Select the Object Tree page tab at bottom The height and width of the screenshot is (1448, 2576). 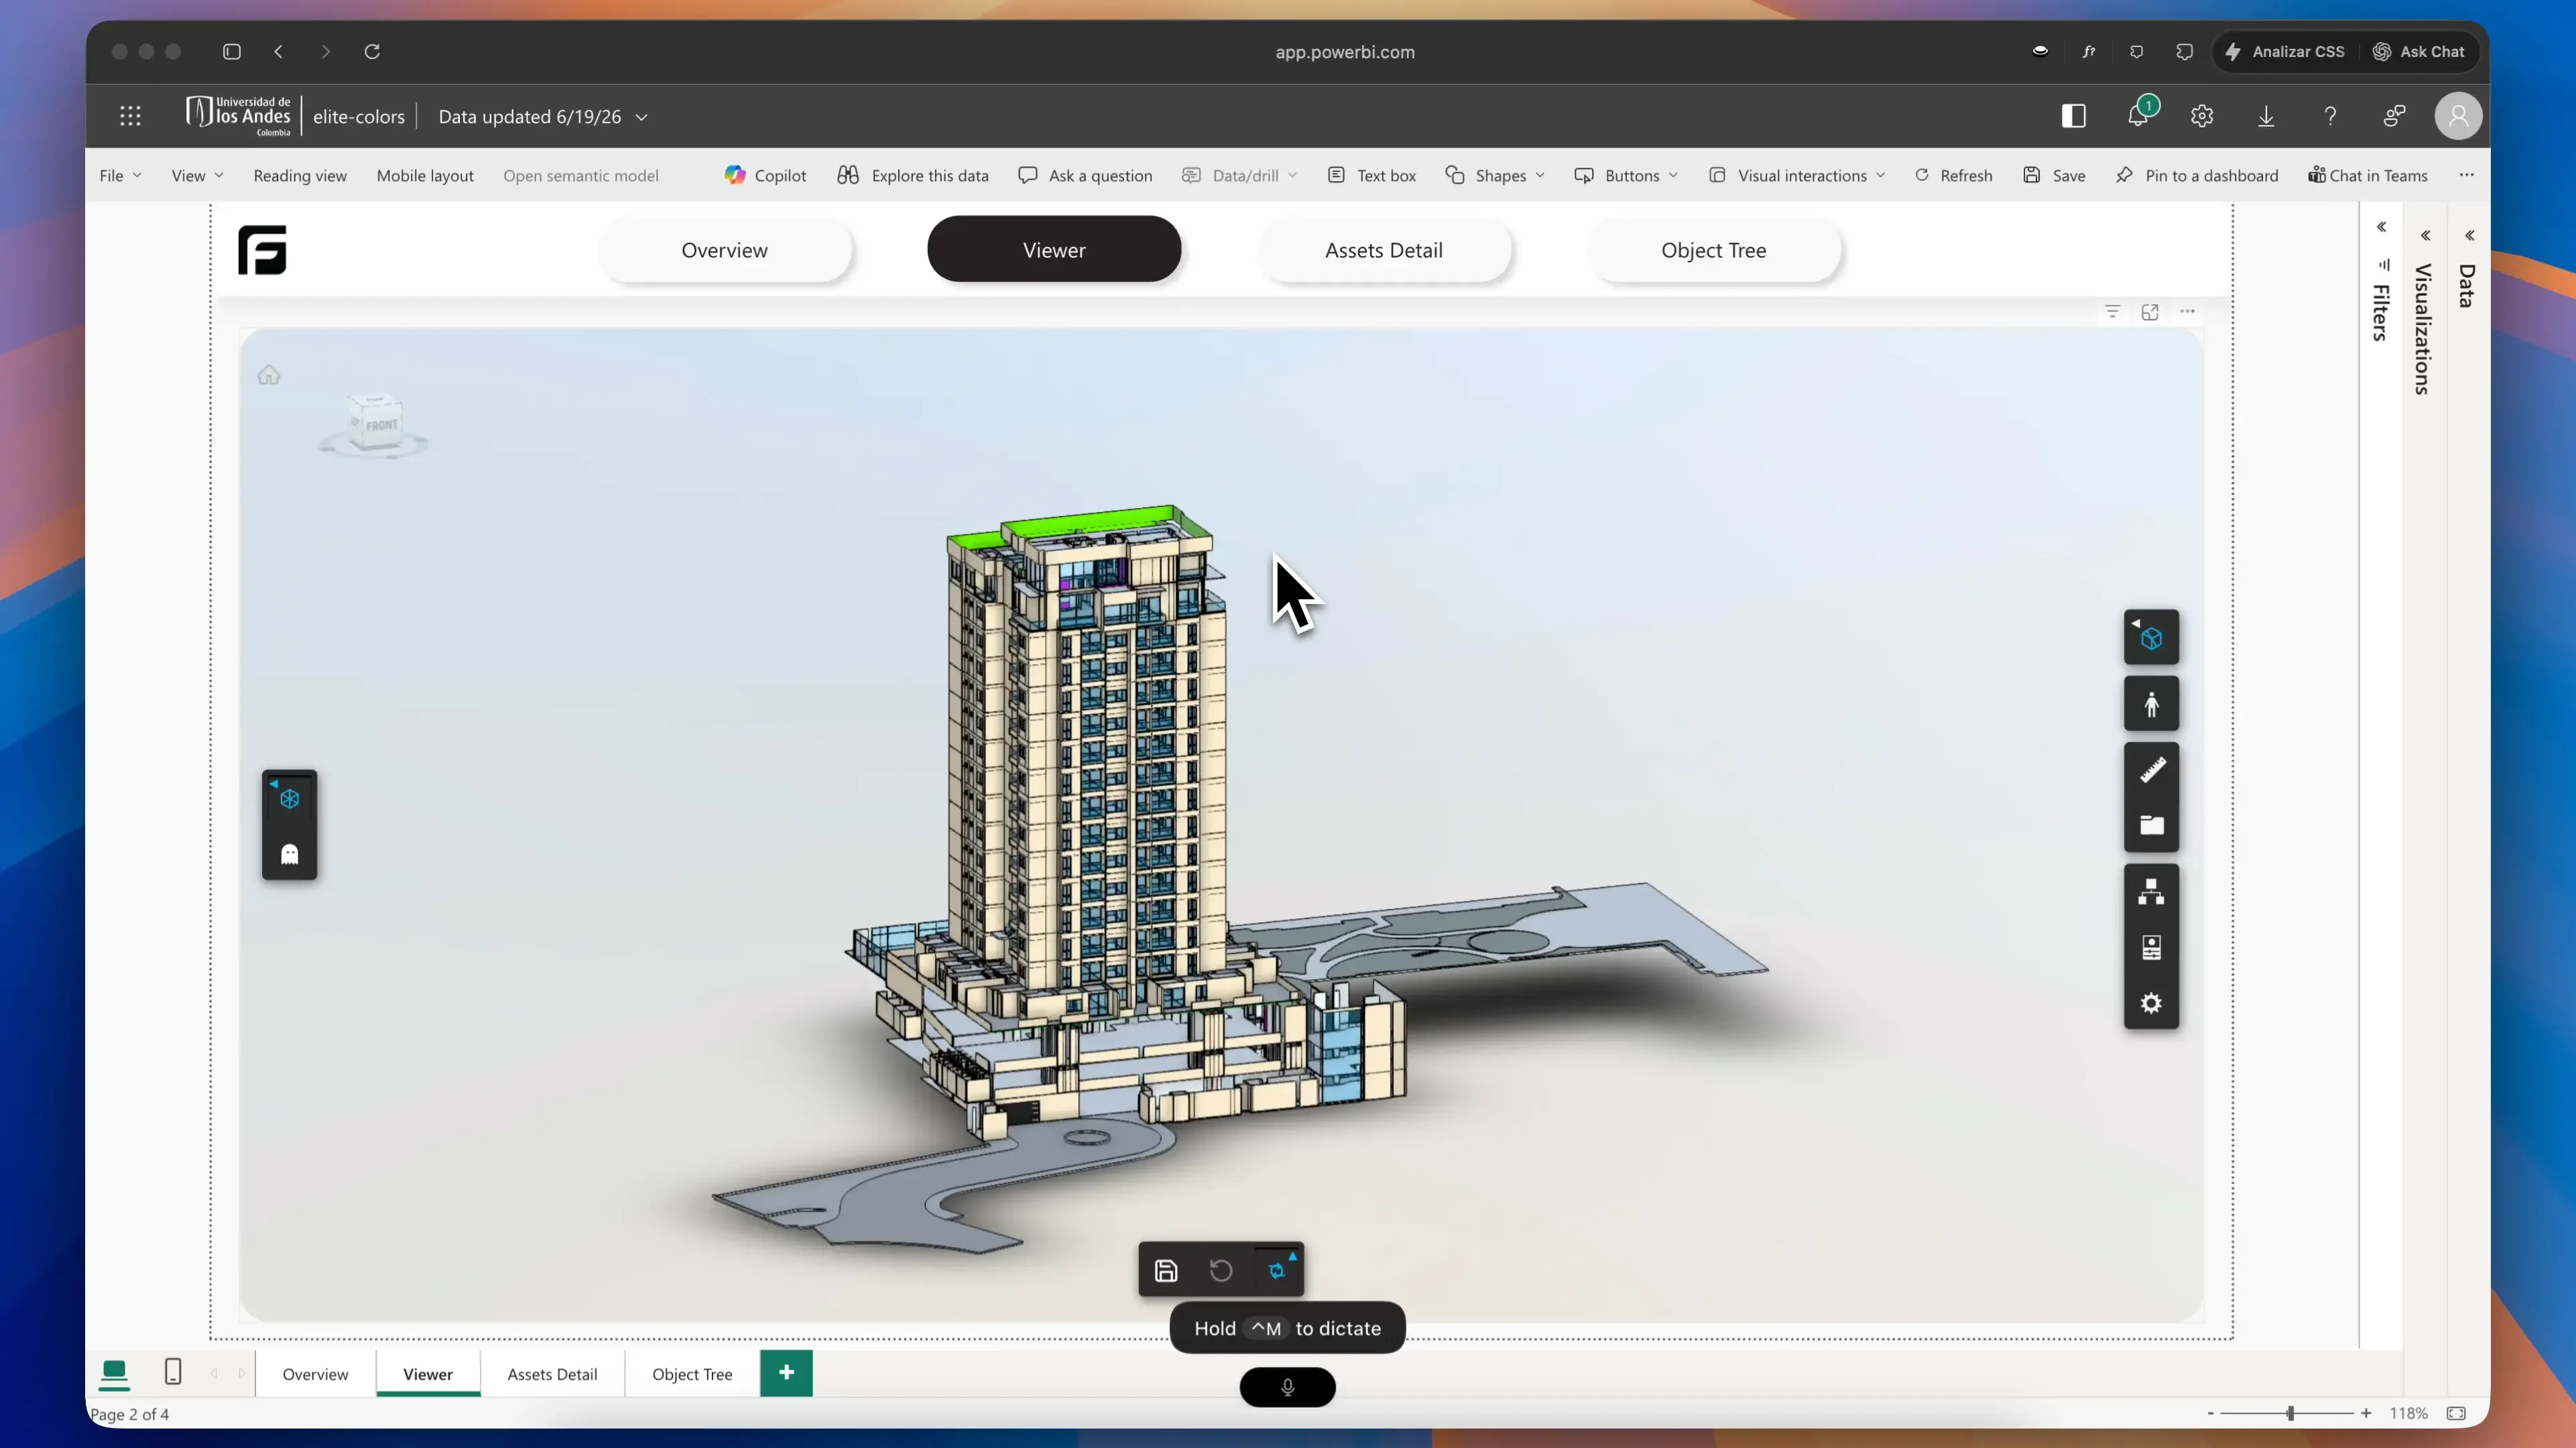(x=692, y=1374)
